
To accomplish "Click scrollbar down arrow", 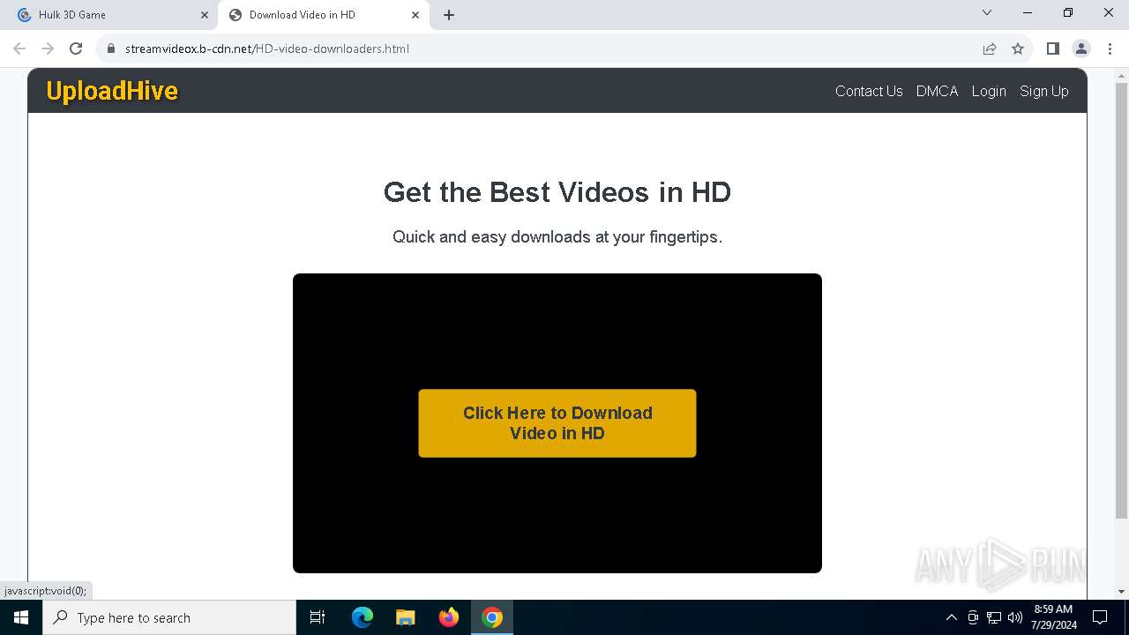I will [1121, 592].
